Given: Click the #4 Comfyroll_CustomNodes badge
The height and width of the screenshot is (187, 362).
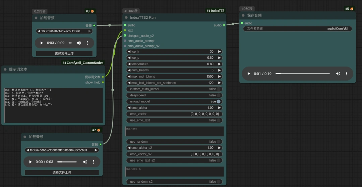Looking at the screenshot, I should pos(83,63).
